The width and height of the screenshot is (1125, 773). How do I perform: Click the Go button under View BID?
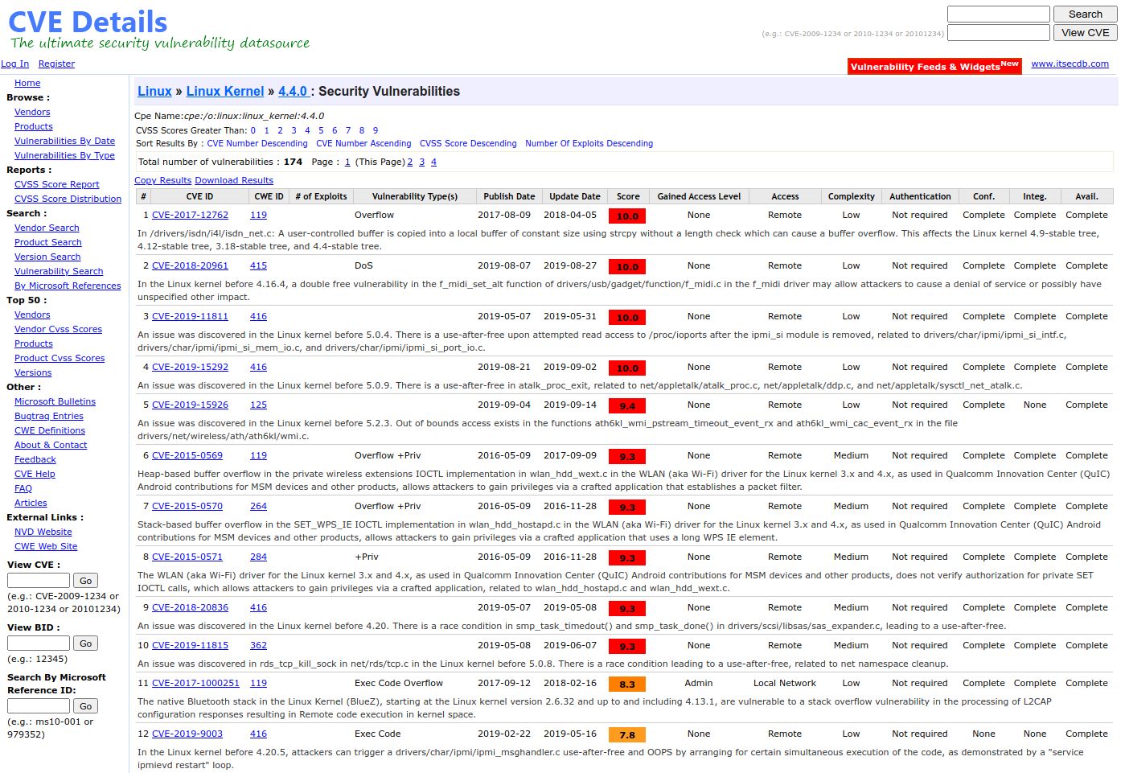pyautogui.click(x=85, y=643)
